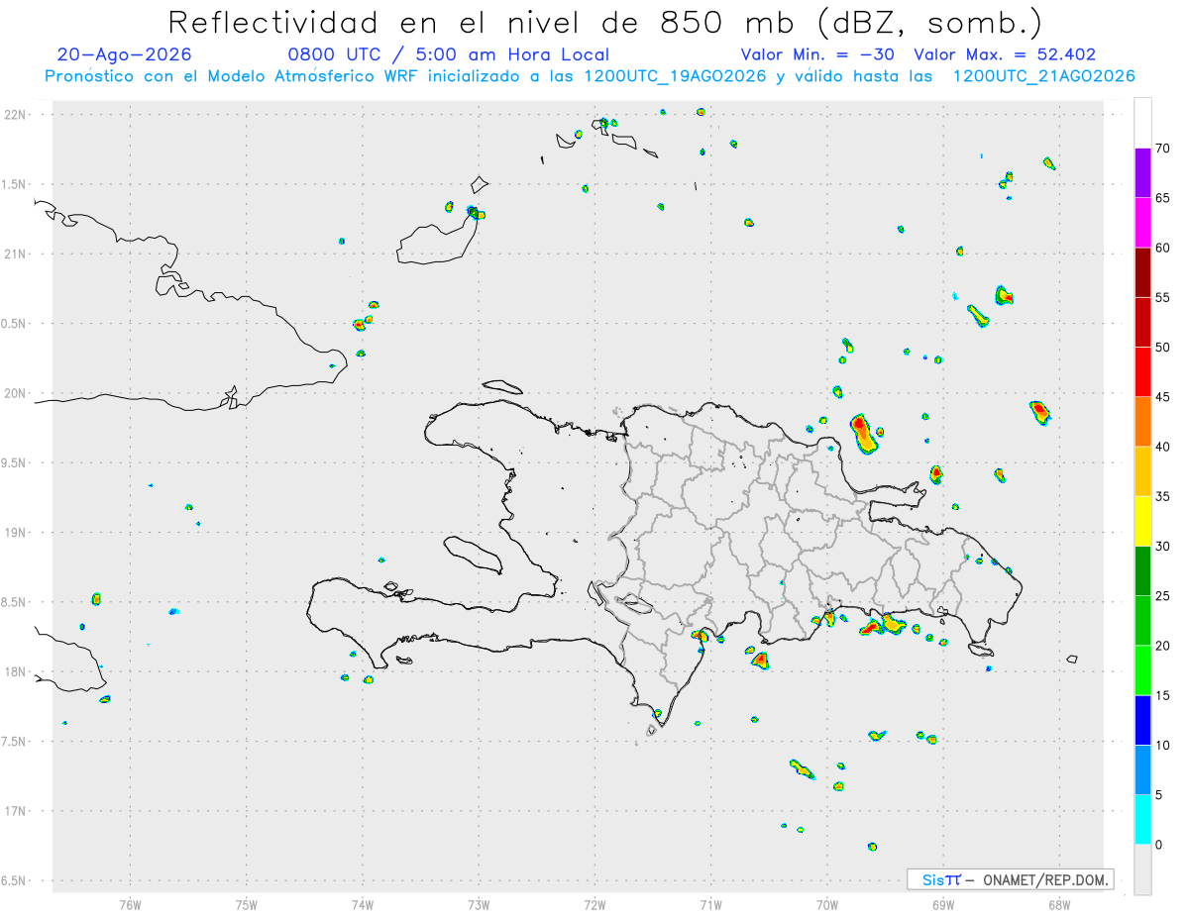Click the colorbar tick label "35"
Image resolution: width=1189 pixels, height=918 pixels.
click(1162, 497)
